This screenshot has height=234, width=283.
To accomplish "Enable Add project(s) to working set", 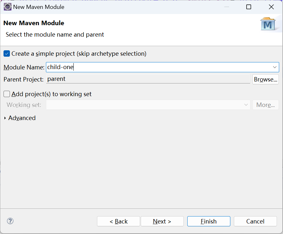I will coord(7,94).
